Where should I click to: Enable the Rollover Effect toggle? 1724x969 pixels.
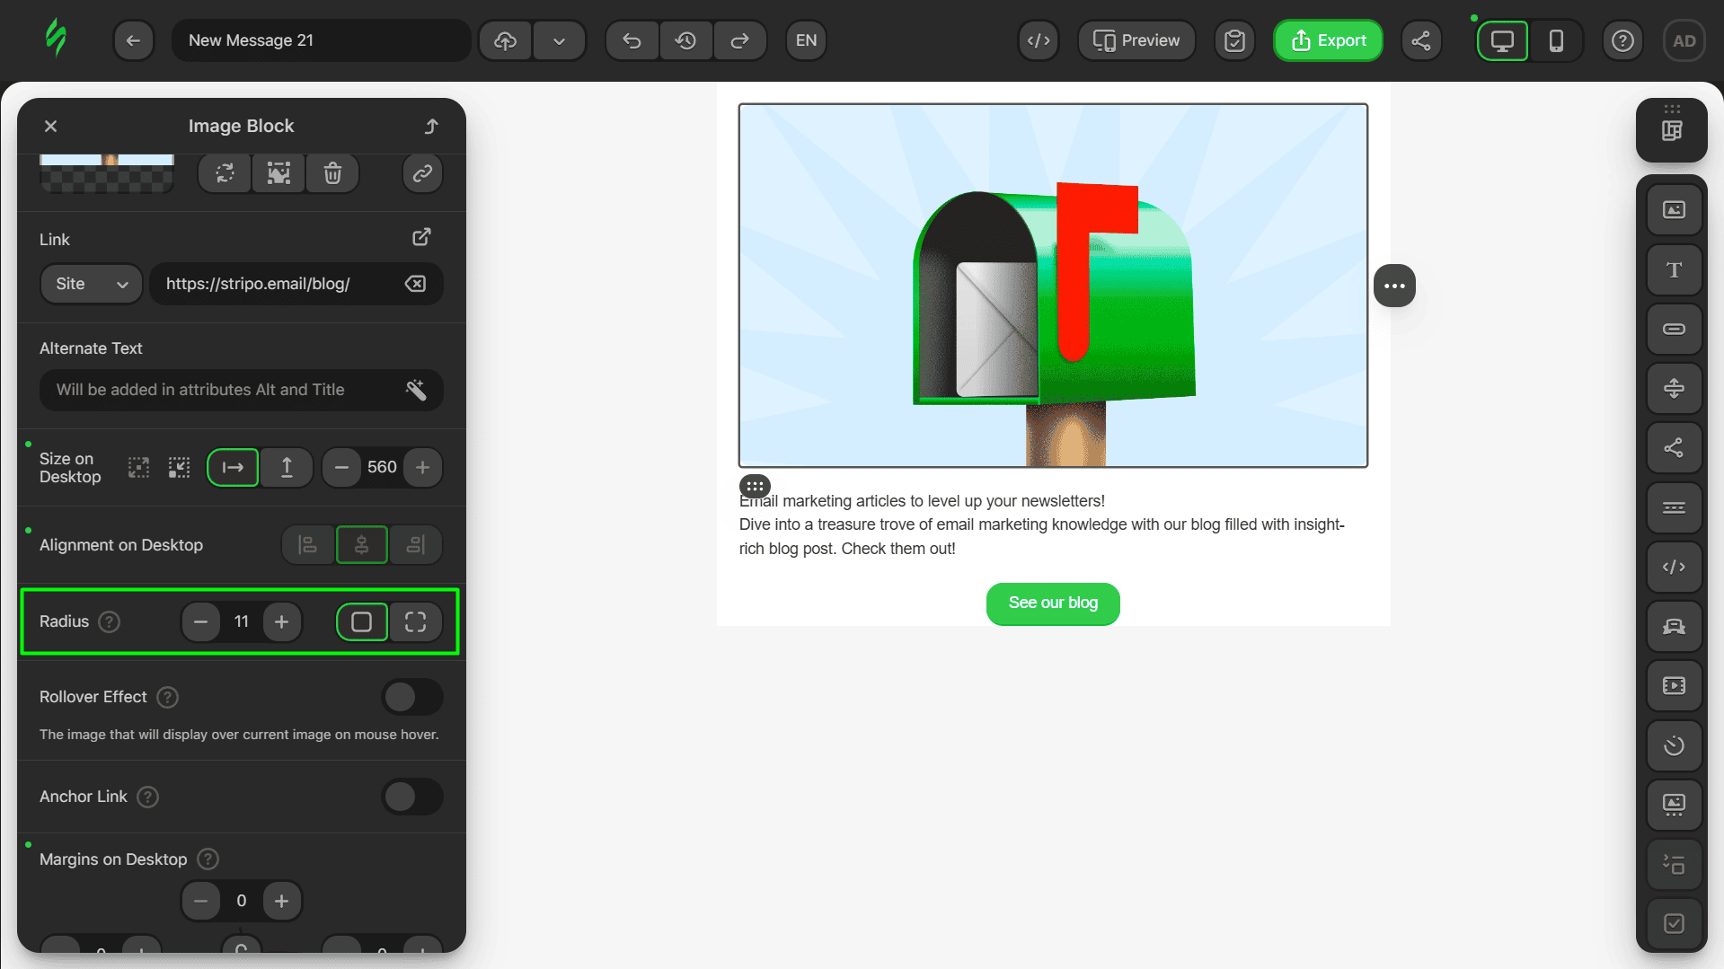tap(412, 697)
